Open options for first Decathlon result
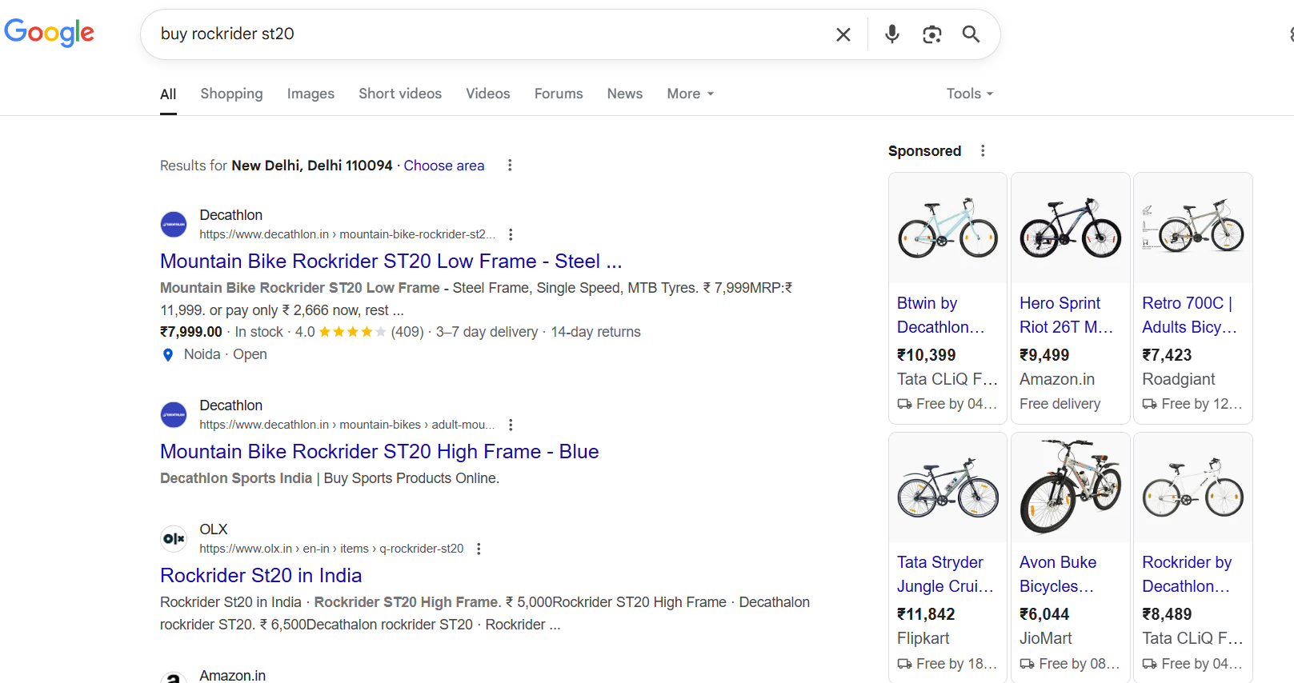 click(x=511, y=234)
